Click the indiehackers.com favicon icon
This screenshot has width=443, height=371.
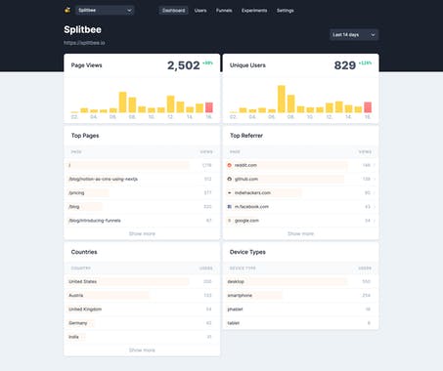click(x=229, y=193)
